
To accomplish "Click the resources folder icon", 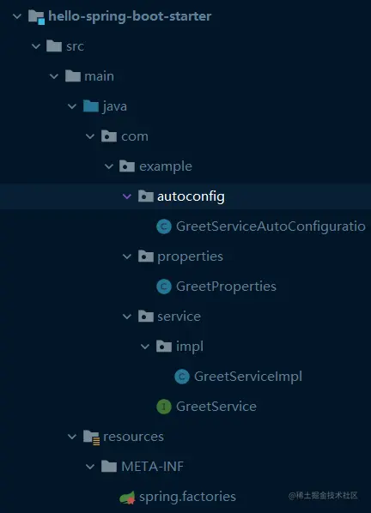I will 91,438.
